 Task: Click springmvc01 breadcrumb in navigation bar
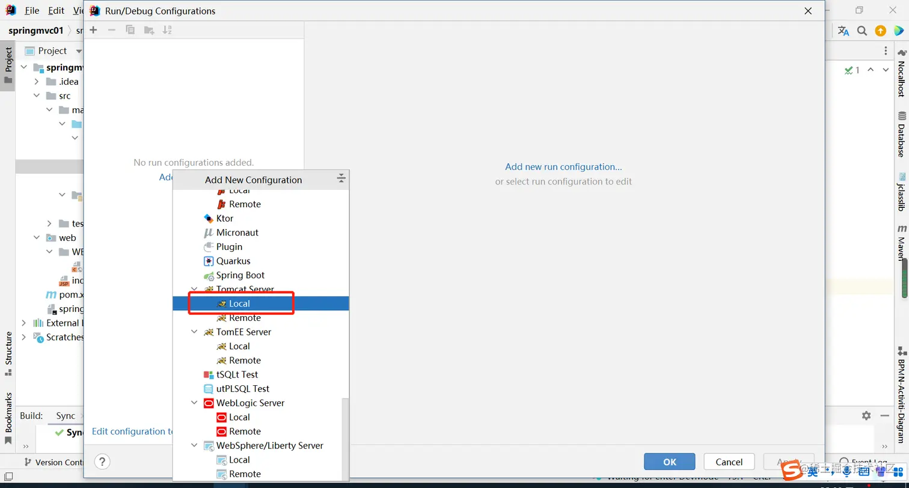point(35,31)
